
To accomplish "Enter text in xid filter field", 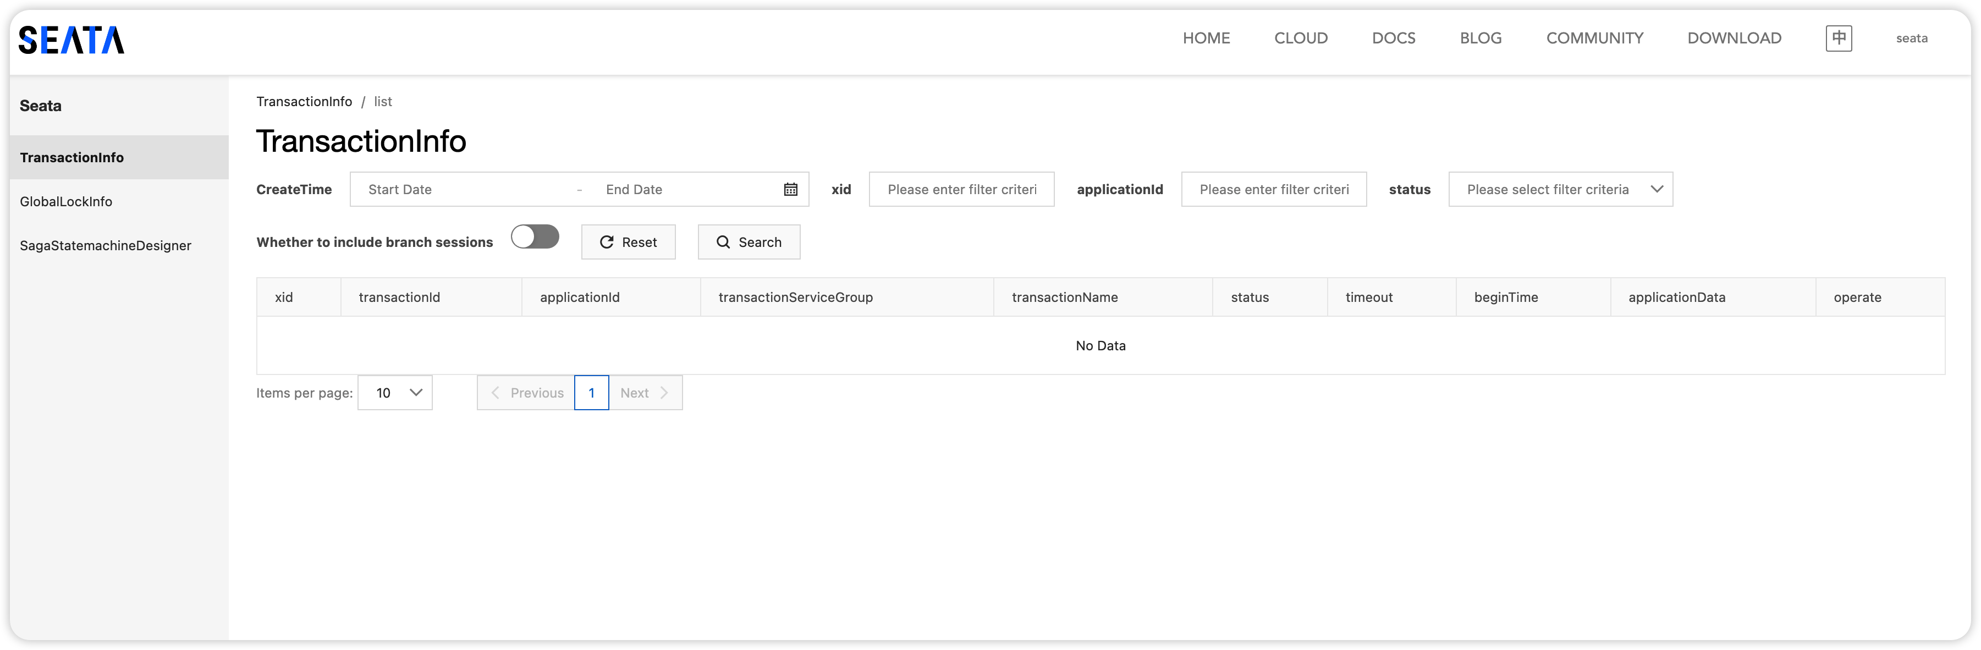I will 962,189.
